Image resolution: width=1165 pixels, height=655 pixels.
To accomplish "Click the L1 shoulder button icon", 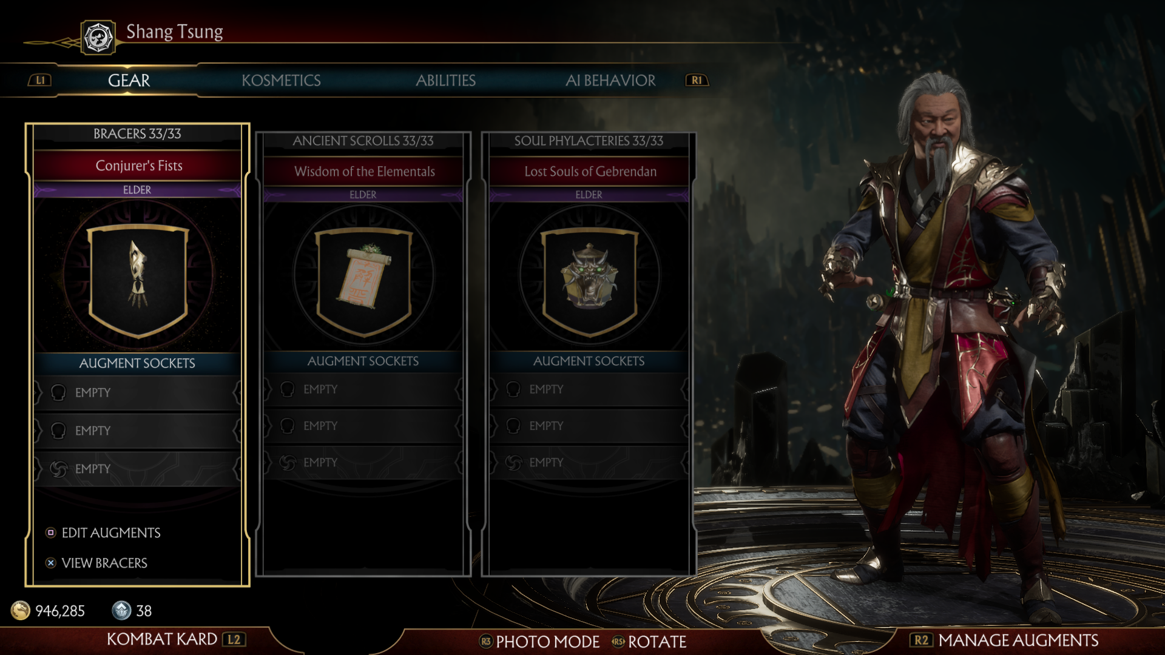I will coord(40,80).
